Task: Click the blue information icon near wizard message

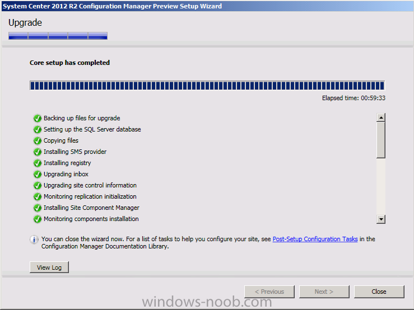Action: coord(34,239)
